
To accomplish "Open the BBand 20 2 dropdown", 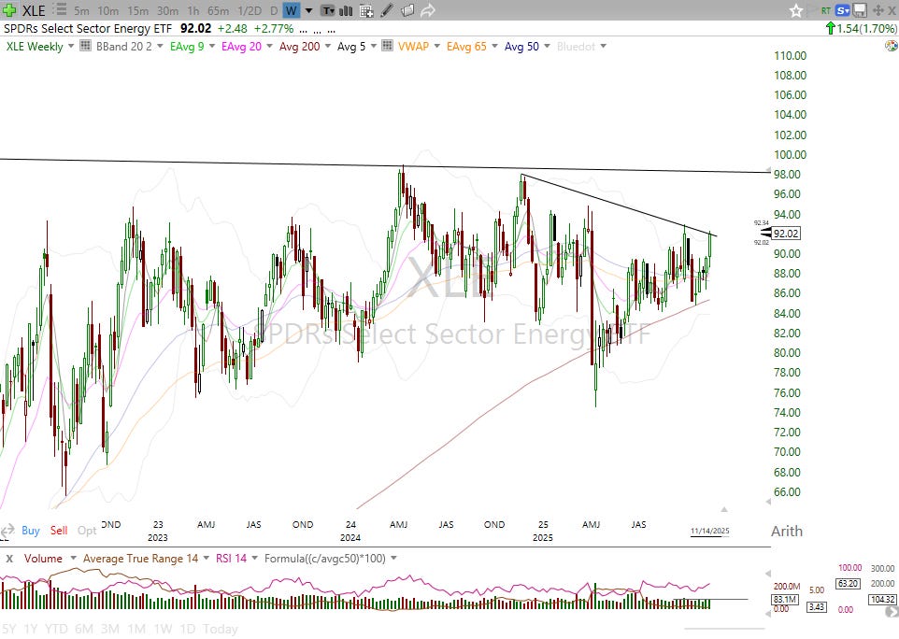I will 160,46.
